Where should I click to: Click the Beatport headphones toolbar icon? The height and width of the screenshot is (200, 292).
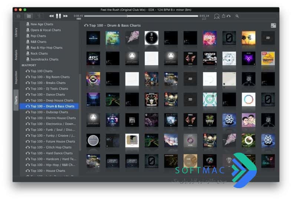click(x=229, y=16)
